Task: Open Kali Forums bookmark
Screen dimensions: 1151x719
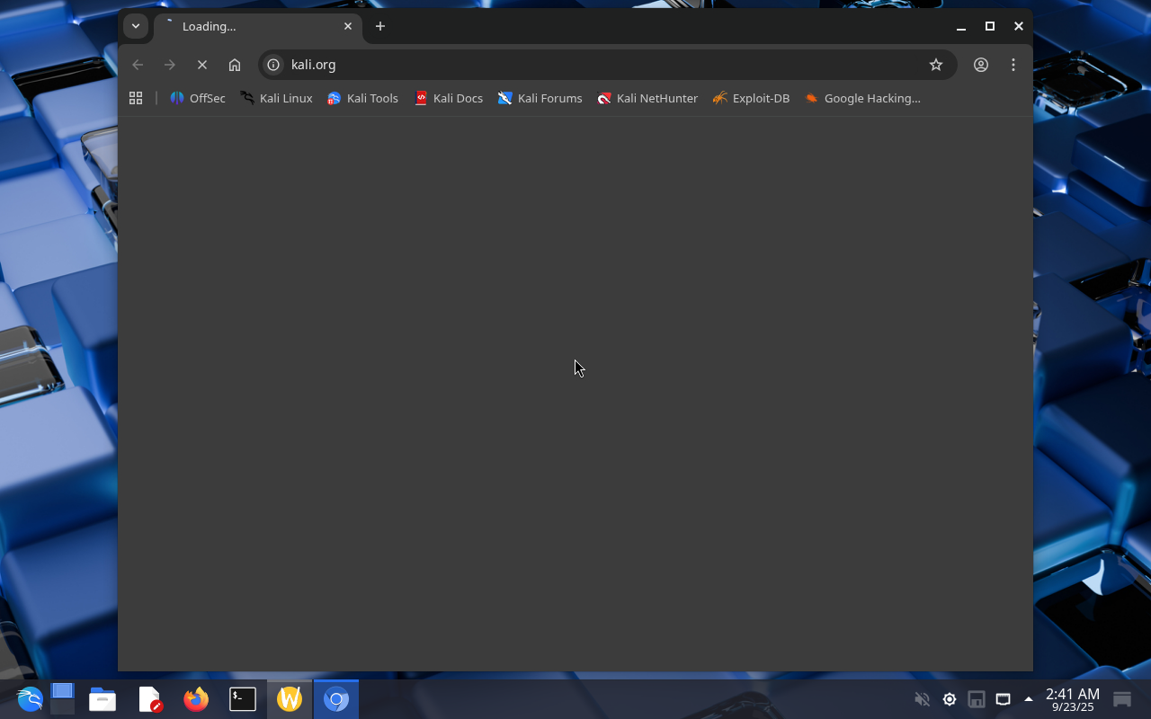Action: point(540,98)
